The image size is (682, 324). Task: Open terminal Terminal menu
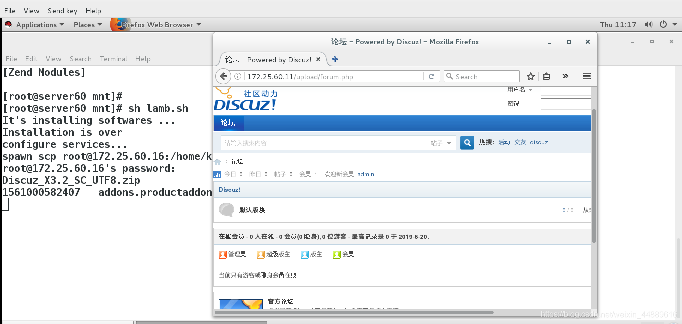click(x=114, y=59)
